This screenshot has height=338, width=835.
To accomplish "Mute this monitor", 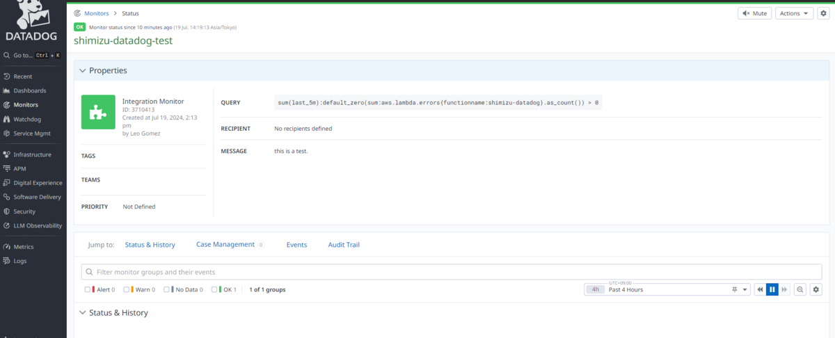I will tap(754, 13).
